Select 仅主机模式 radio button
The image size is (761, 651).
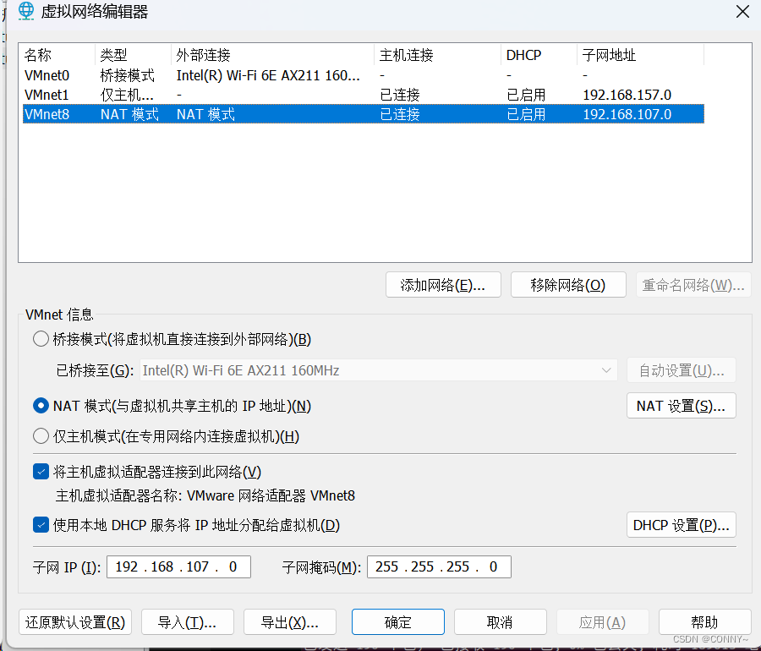[x=41, y=436]
